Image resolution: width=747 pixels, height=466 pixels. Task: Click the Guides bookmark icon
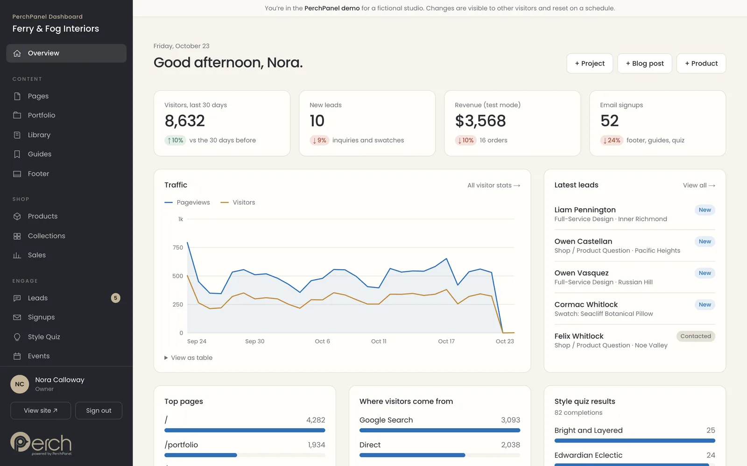point(17,154)
